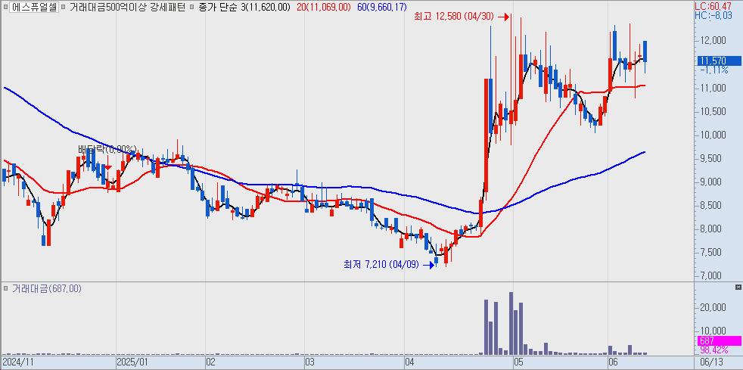The height and width of the screenshot is (370, 743).
Task: Click the 98,42% volume ratio label
Action: [x=713, y=350]
